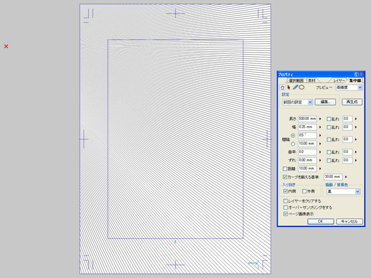Enable the 距離 checkbox

tap(285, 169)
